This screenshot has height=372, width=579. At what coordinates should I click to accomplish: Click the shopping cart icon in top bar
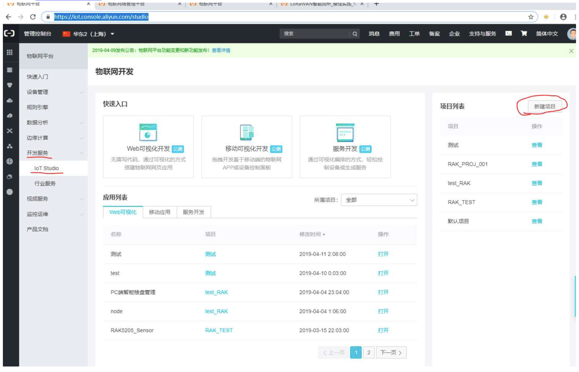click(523, 34)
